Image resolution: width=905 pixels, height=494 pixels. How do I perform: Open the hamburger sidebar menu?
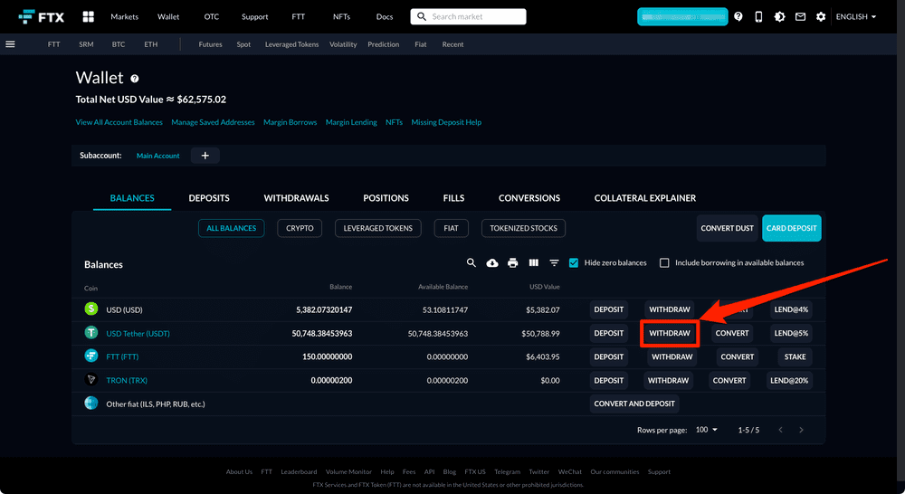(10, 43)
